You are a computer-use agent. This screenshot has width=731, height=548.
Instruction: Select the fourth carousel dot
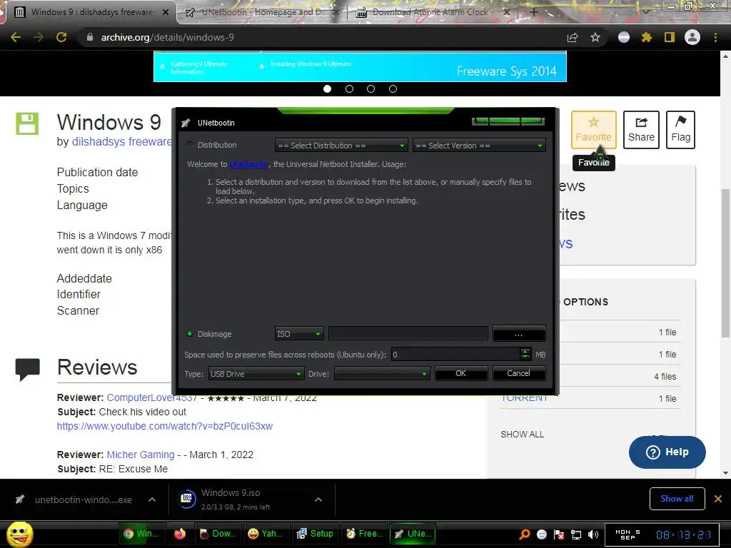[x=393, y=88]
